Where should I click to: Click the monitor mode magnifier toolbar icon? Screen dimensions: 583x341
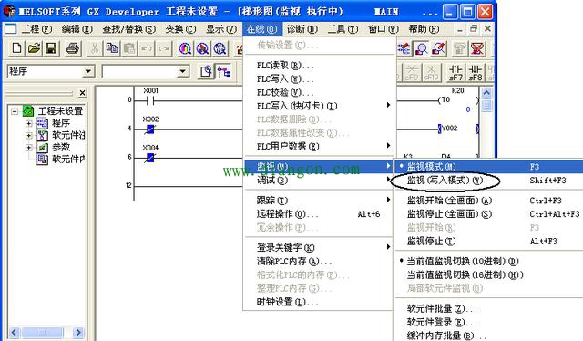click(x=422, y=48)
